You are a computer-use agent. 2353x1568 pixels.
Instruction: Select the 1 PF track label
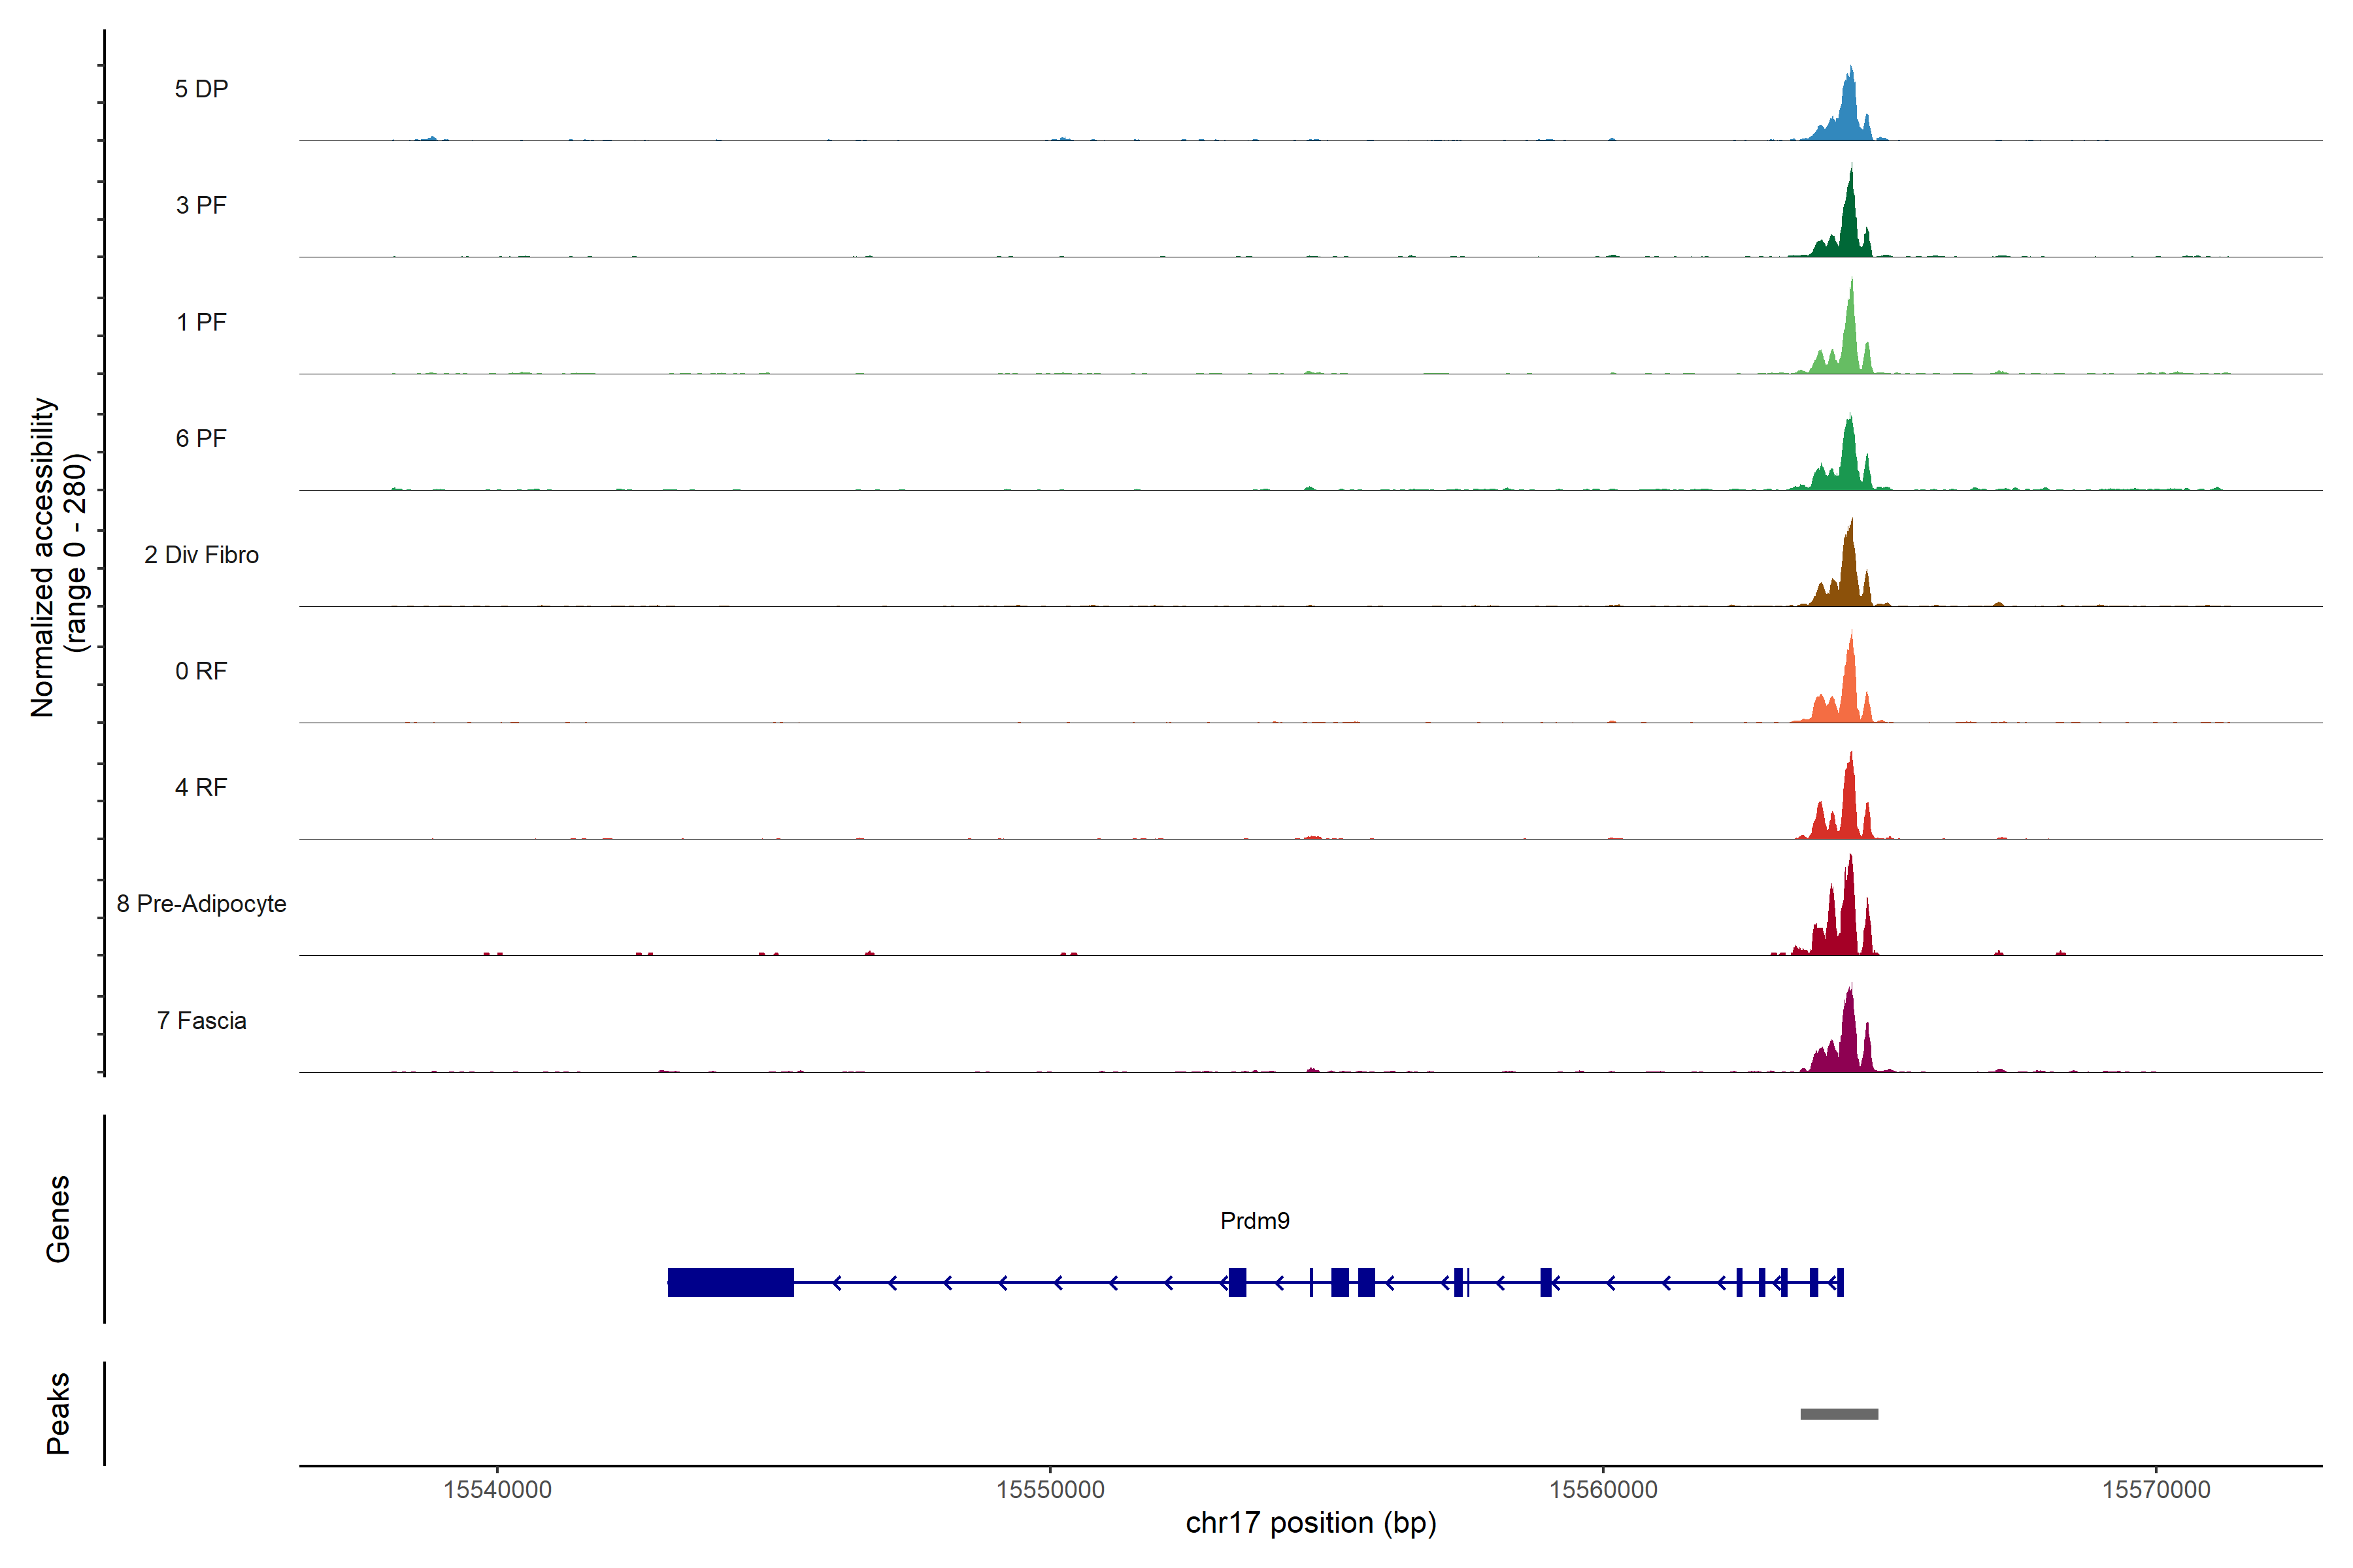(201, 322)
